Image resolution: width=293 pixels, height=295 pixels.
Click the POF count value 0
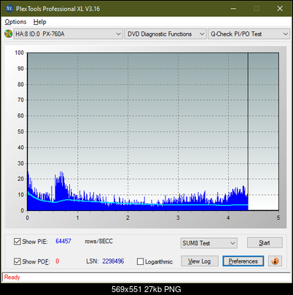(58, 261)
